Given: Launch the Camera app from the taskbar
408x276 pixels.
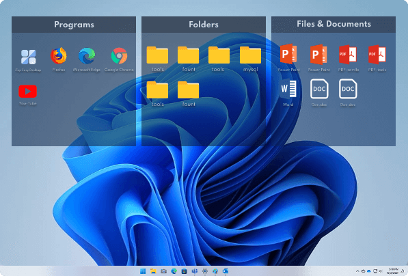Looking at the screenshot, I should tap(163, 271).
